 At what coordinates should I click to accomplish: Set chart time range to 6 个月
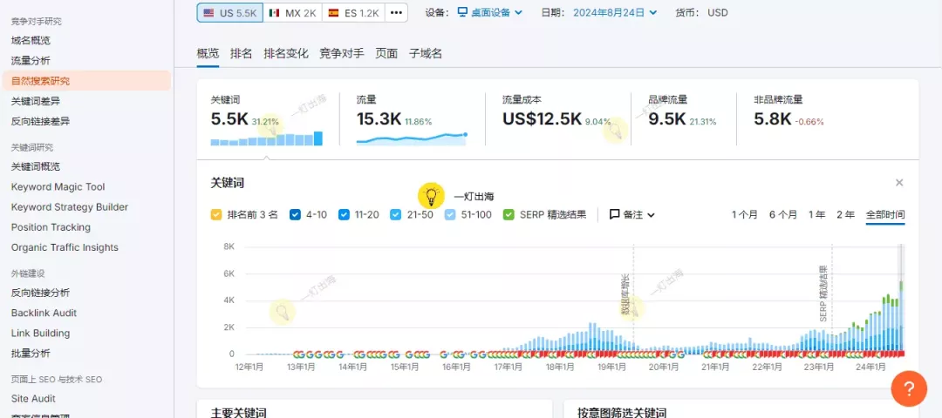tap(782, 214)
